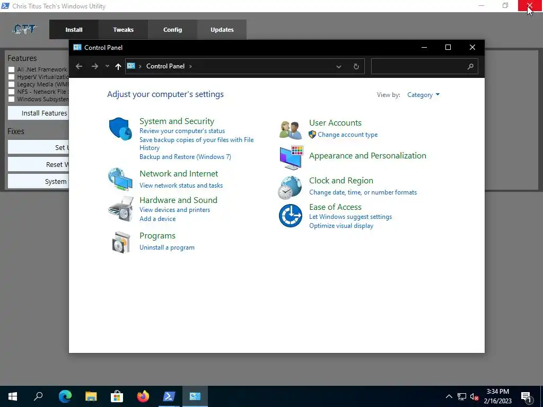Image resolution: width=543 pixels, height=407 pixels.
Task: Expand chevron before Control Panel breadcrumb
Action: tap(140, 66)
